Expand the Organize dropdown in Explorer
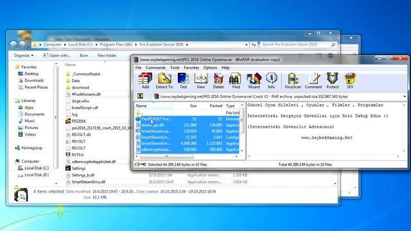Screen dimensions: 411x231 pos(24,56)
